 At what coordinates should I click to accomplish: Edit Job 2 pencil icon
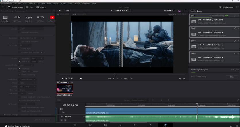(x=235, y=28)
